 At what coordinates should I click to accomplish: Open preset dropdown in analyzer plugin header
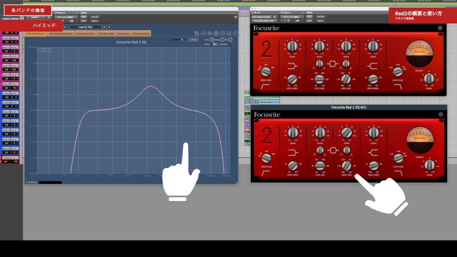pyautogui.click(x=66, y=17)
